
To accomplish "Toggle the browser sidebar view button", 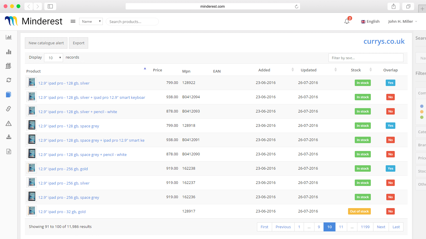I will tap(50, 6).
